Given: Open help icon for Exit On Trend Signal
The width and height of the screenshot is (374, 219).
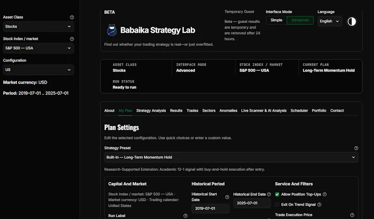Looking at the screenshot, I should [319, 204].
